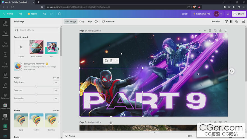Click the Copy style paint roller icon
This screenshot has height=139, width=247.
[x=227, y=21]
